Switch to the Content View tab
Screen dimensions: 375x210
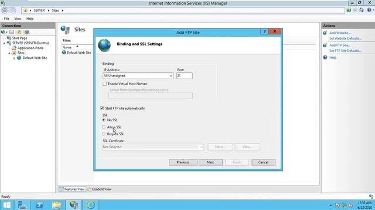pos(99,189)
